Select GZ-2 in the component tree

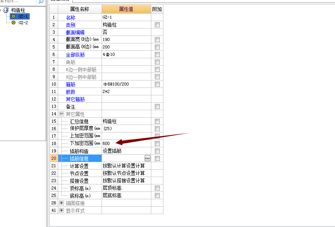tap(23, 23)
